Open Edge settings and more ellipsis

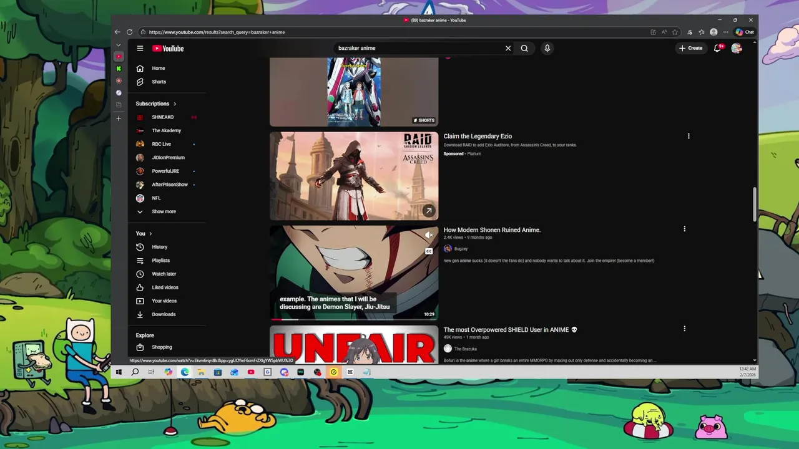point(725,32)
